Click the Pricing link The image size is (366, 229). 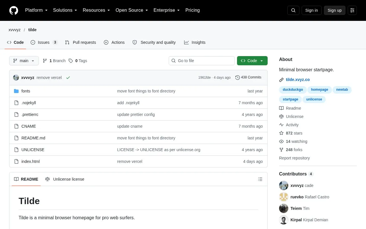[x=192, y=10]
